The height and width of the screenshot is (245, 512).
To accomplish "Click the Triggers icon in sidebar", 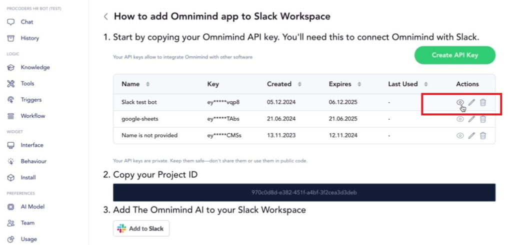I will (x=11, y=100).
